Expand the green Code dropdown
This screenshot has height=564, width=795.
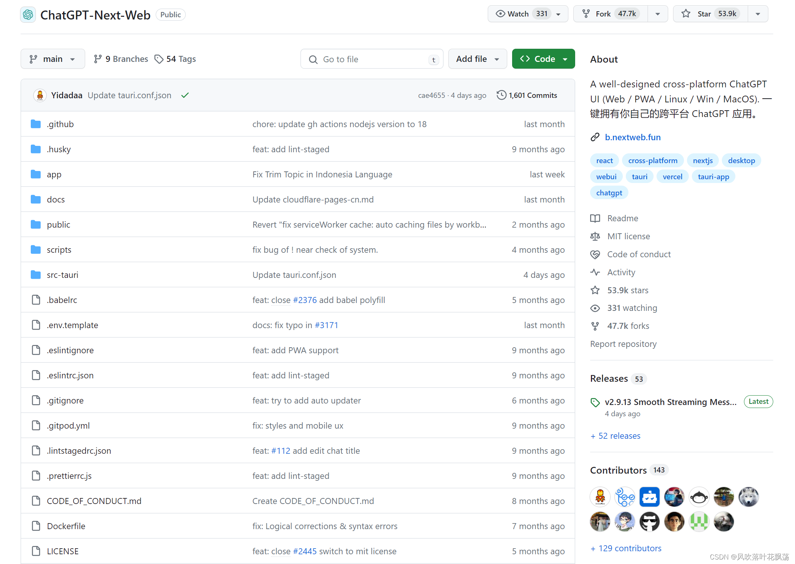point(543,59)
